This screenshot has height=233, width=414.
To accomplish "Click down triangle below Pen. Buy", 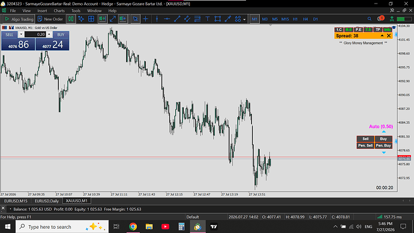I will click(383, 153).
